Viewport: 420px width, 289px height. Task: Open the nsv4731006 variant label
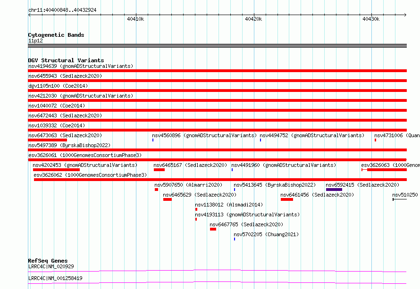coord(397,135)
